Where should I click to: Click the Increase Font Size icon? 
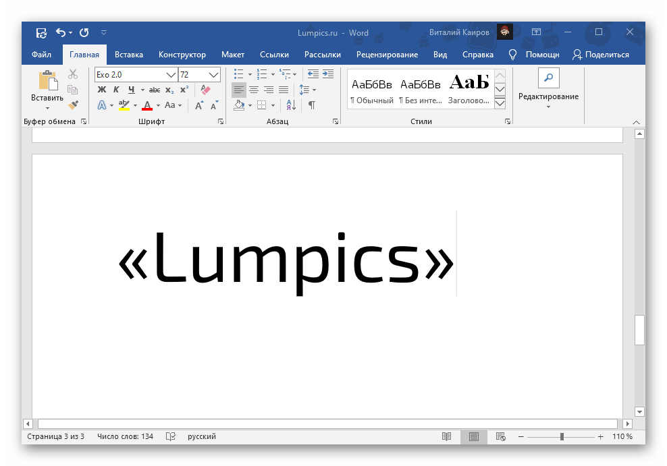pos(199,105)
